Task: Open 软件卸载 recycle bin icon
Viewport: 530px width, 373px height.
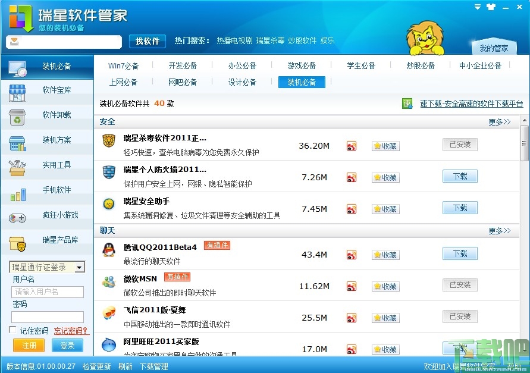Action: click(17, 117)
